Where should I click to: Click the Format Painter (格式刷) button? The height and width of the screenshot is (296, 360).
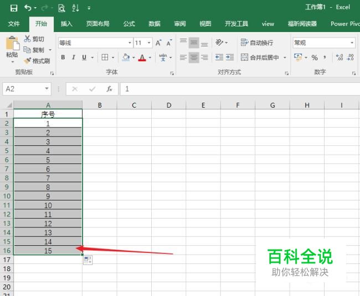(x=37, y=61)
